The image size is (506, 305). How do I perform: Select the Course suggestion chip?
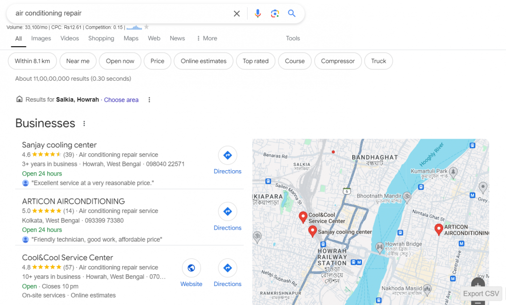pos(295,61)
